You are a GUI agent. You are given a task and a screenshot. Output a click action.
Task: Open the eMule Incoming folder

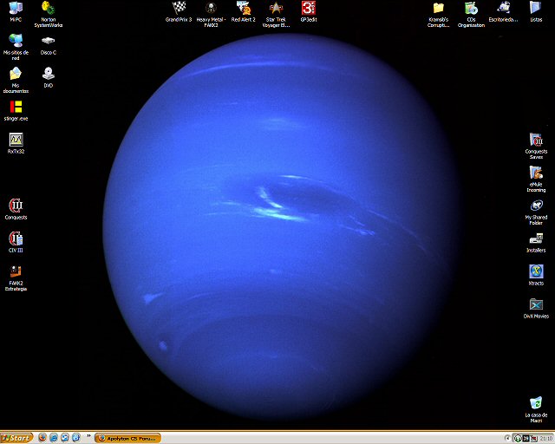[536, 173]
